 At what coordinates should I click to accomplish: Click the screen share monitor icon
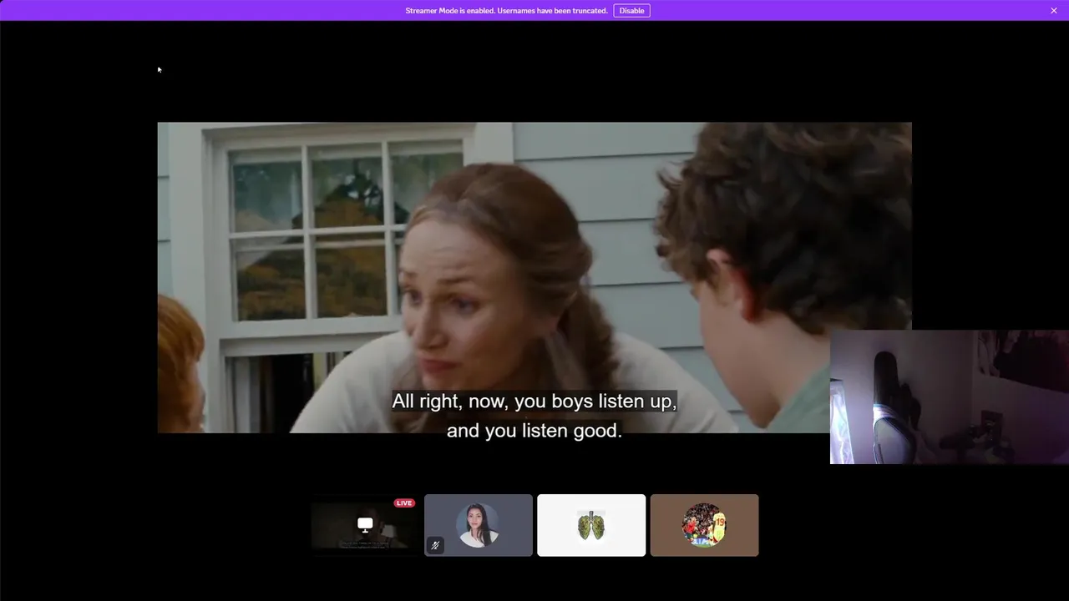[365, 524]
